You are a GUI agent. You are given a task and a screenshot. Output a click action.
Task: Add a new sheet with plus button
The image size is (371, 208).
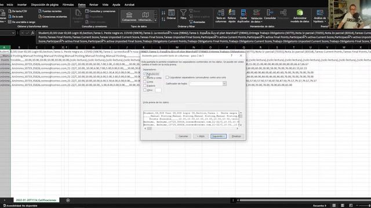(68, 200)
